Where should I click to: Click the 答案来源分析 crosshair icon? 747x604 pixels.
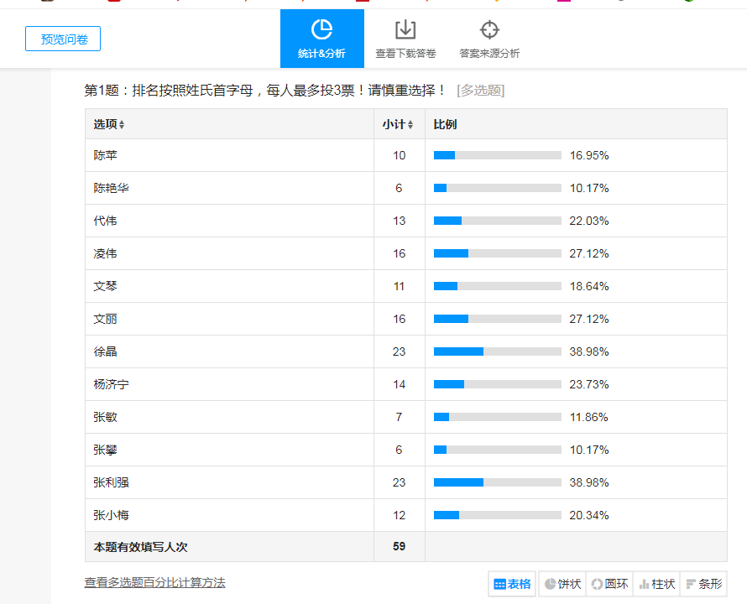pyautogui.click(x=489, y=30)
